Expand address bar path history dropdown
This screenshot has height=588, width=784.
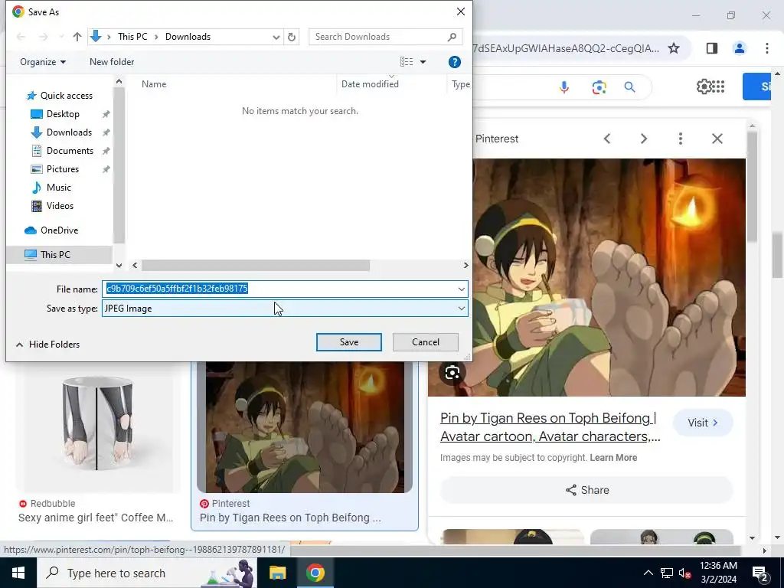276,37
